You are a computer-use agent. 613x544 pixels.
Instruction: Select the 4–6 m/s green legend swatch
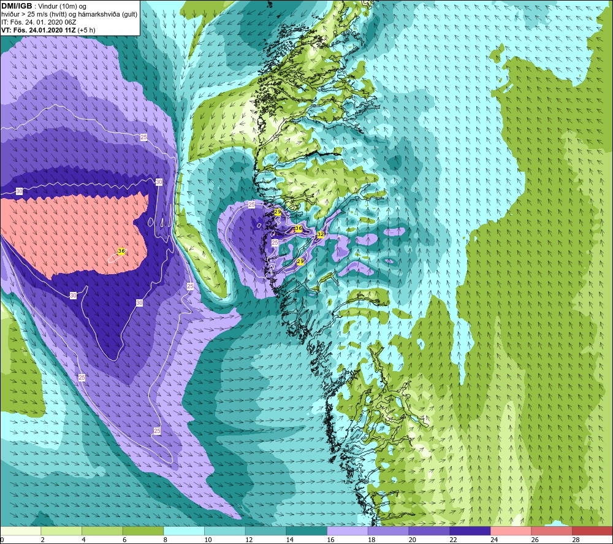[x=102, y=531]
